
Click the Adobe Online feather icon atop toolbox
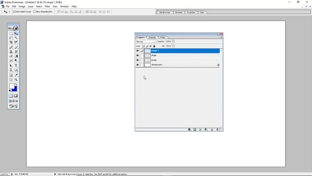[x=13, y=28]
